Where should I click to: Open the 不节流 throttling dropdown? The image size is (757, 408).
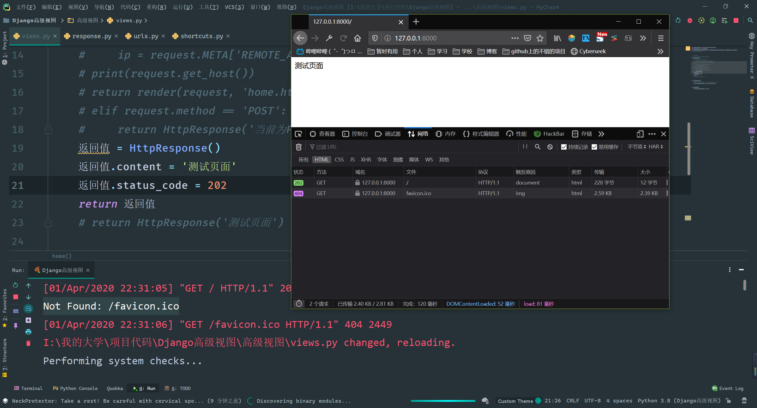click(636, 147)
